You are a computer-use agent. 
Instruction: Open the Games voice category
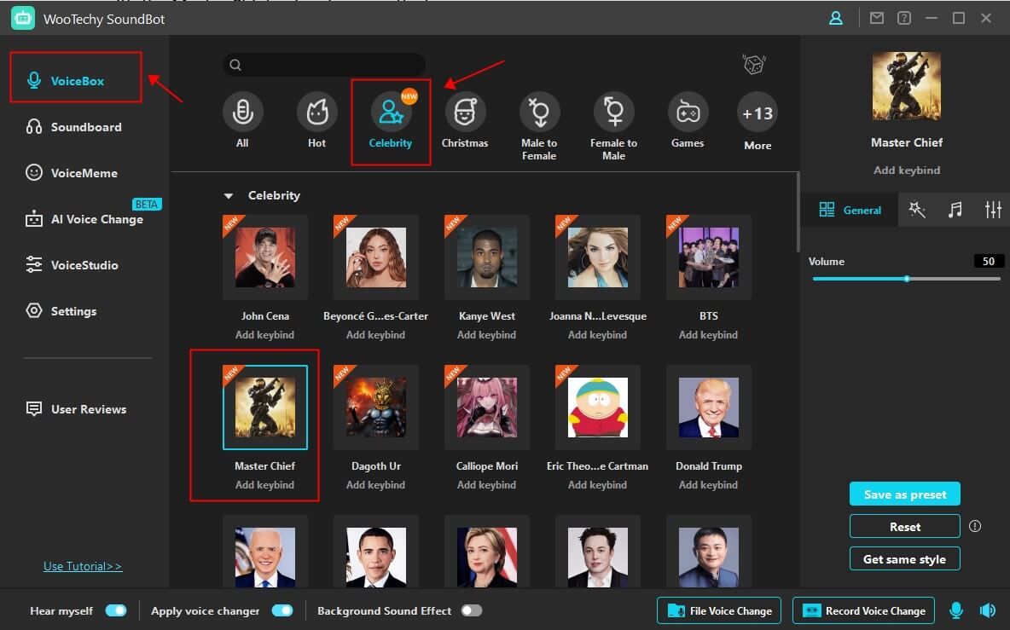[688, 113]
